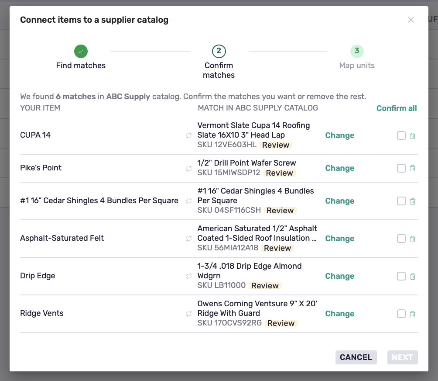Image resolution: width=438 pixels, height=381 pixels.
Task: Click Confirm all link
Action: 397,108
